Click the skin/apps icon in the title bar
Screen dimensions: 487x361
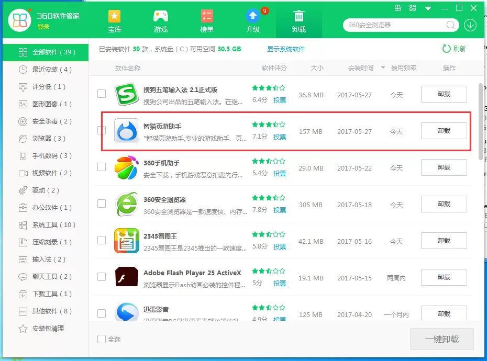click(x=413, y=8)
